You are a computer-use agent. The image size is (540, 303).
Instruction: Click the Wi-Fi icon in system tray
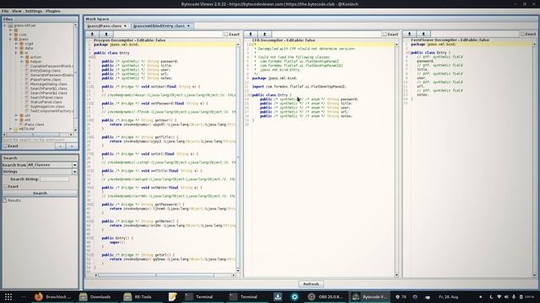(x=499, y=297)
